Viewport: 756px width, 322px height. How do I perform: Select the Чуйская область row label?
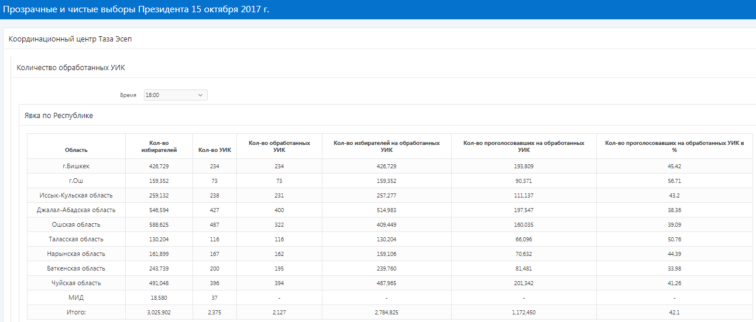[76, 283]
